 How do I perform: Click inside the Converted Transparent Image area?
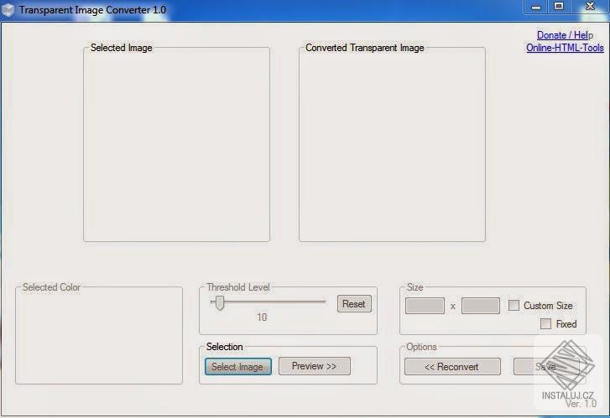point(392,146)
